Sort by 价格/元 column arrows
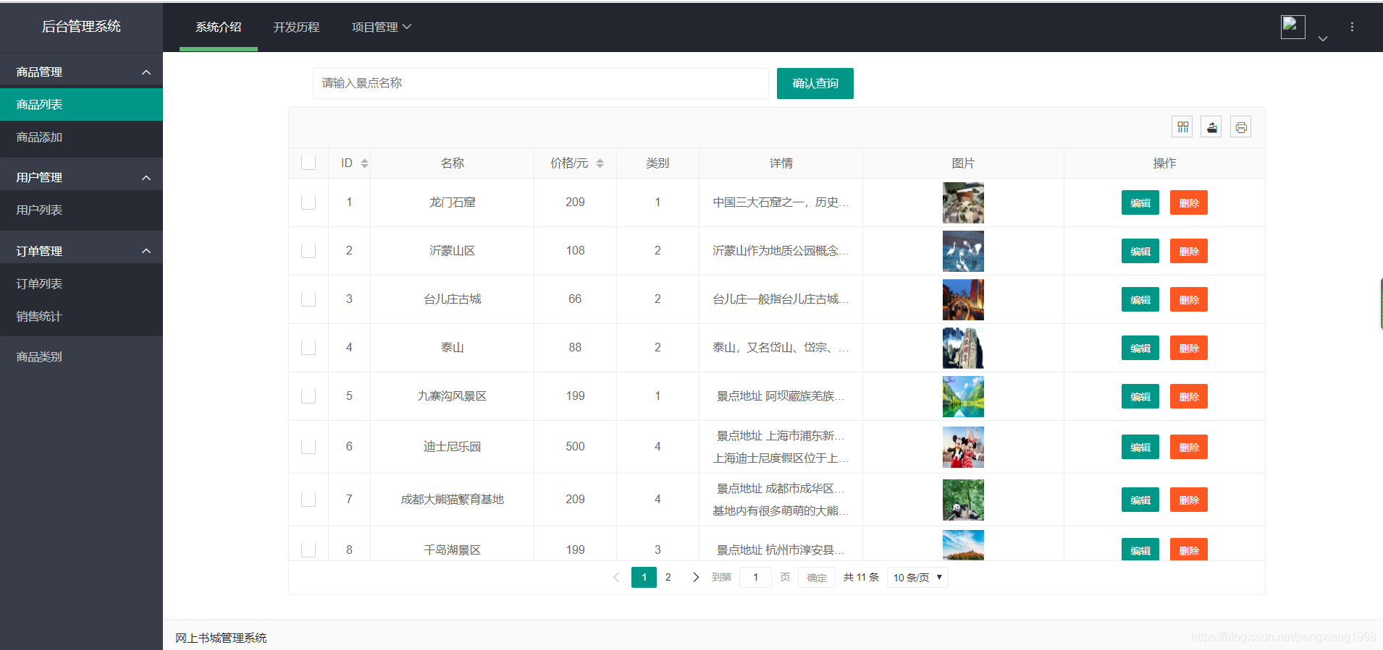The image size is (1383, 650). 600,163
